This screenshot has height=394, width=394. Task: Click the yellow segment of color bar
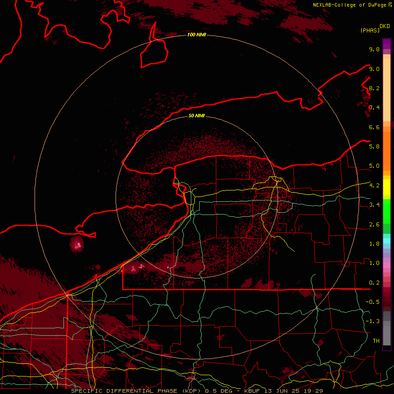point(387,187)
